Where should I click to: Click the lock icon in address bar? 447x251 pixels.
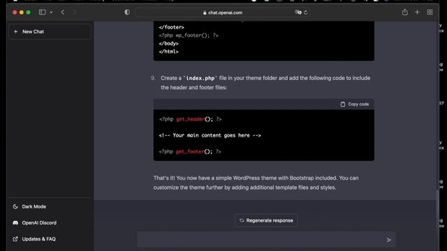(205, 13)
